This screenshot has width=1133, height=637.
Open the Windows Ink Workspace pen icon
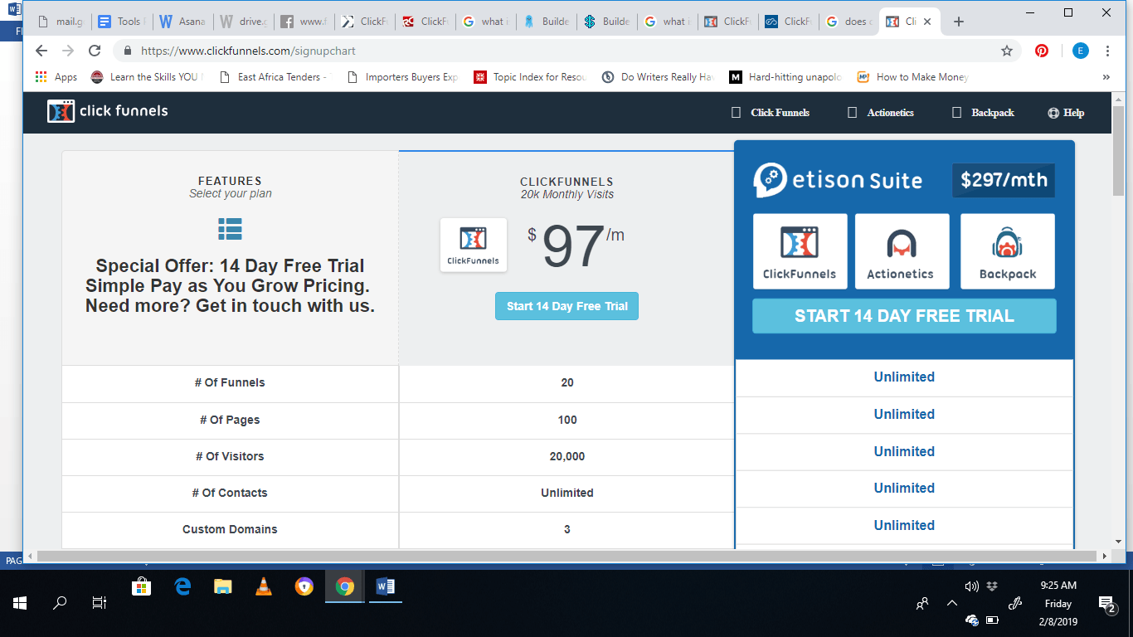(x=1014, y=604)
